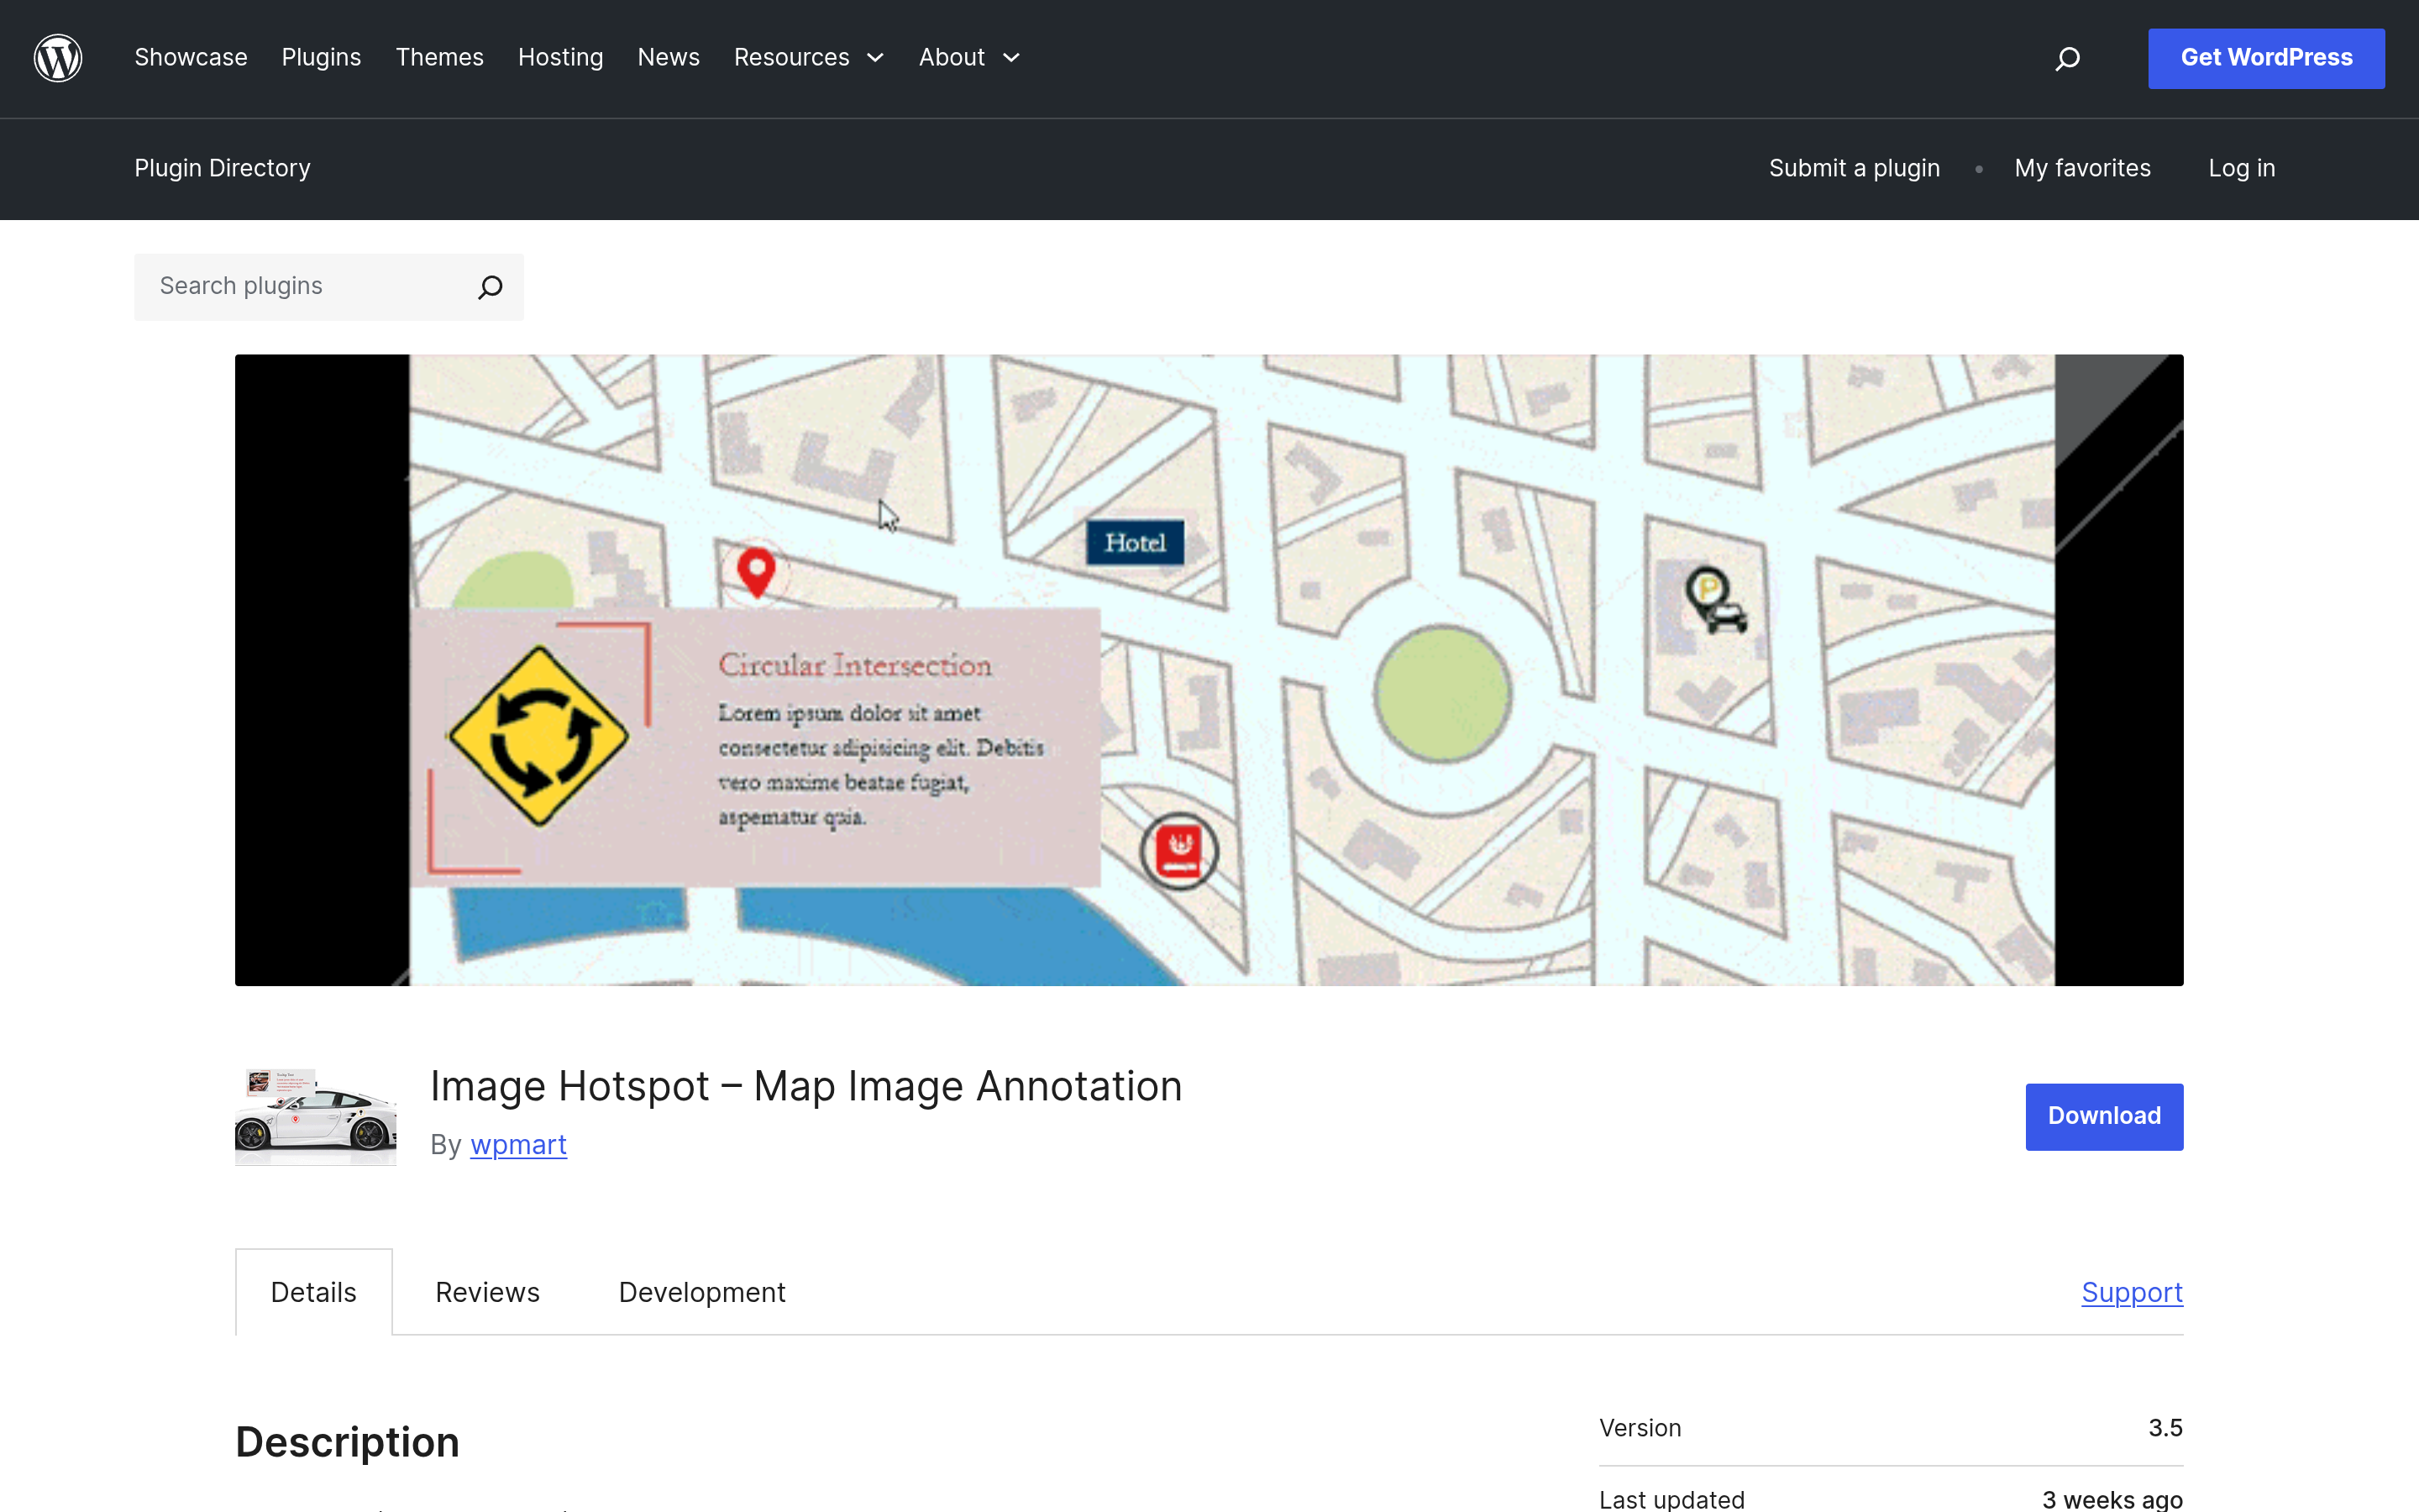Open the Hosting menu item
Image resolution: width=2419 pixels, height=1512 pixels.
(x=561, y=58)
